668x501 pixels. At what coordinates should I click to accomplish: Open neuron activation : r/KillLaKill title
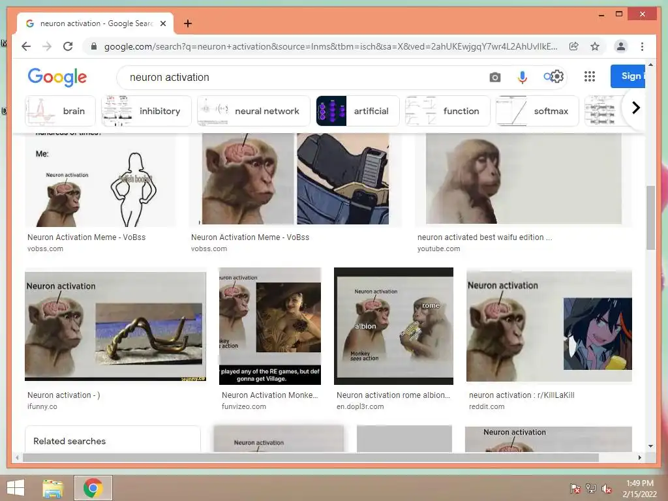pos(521,395)
